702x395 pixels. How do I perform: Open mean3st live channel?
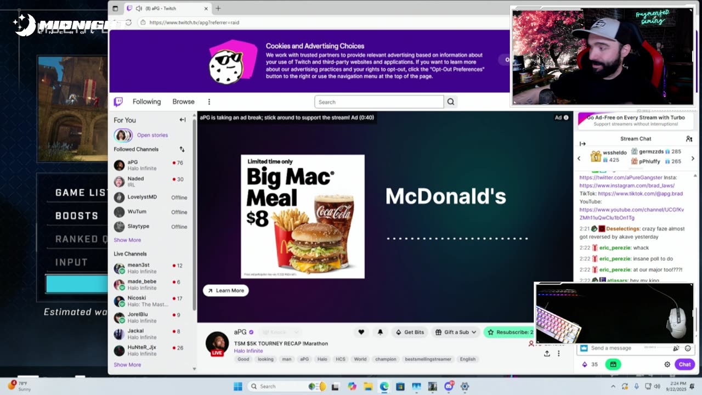coord(151,268)
